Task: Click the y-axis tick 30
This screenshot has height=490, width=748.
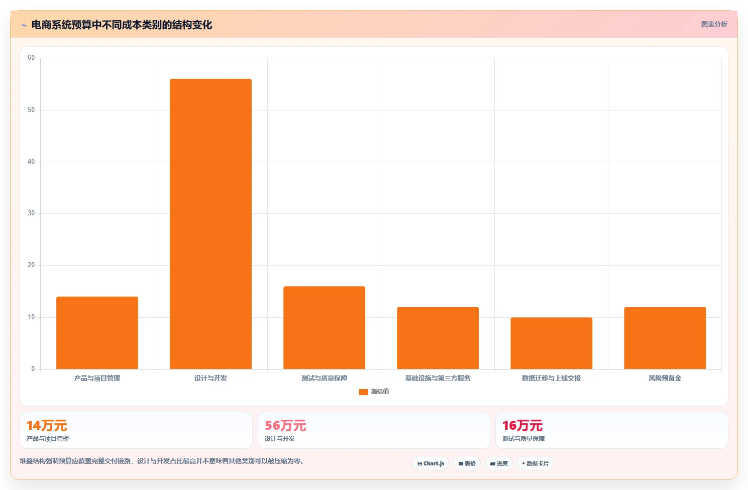Action: coord(31,213)
